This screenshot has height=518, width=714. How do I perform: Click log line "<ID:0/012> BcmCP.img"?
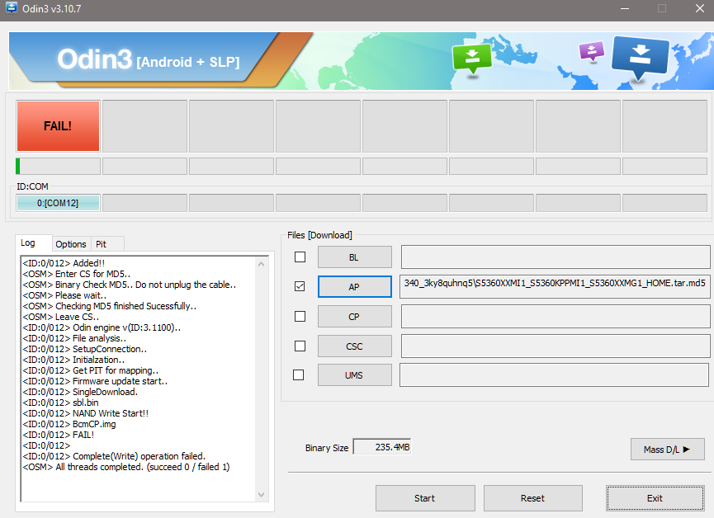pyautogui.click(x=69, y=424)
